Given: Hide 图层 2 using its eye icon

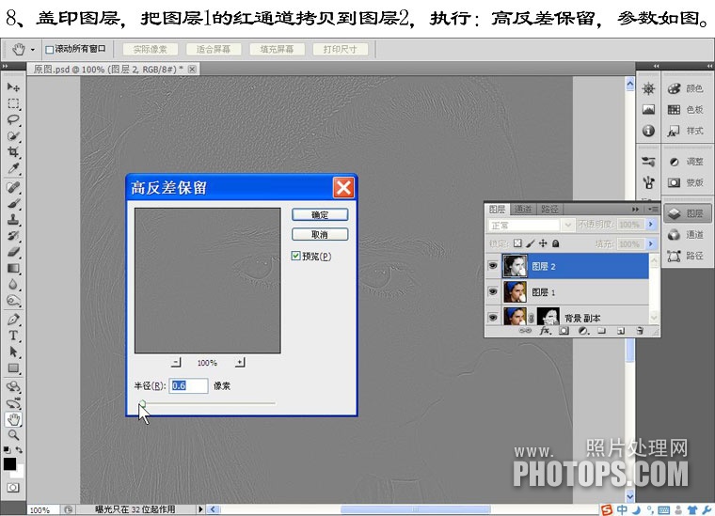Looking at the screenshot, I should point(492,265).
